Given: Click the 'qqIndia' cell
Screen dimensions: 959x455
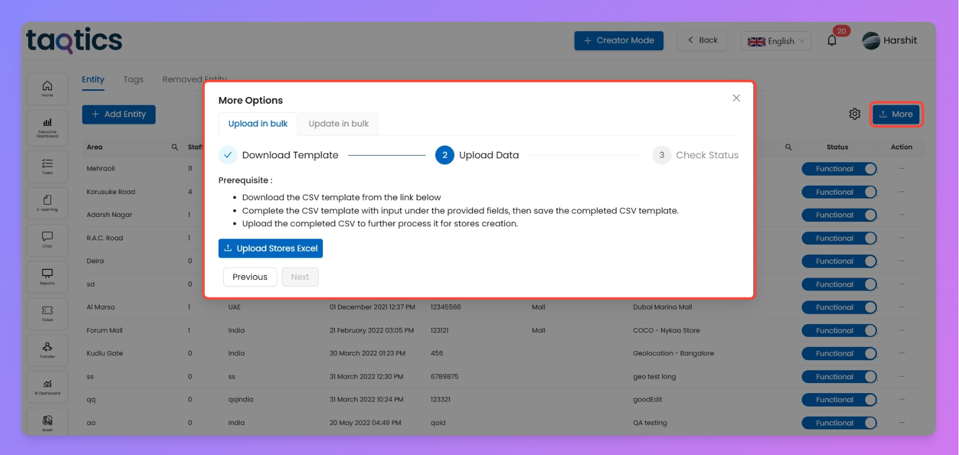Looking at the screenshot, I should [x=240, y=400].
